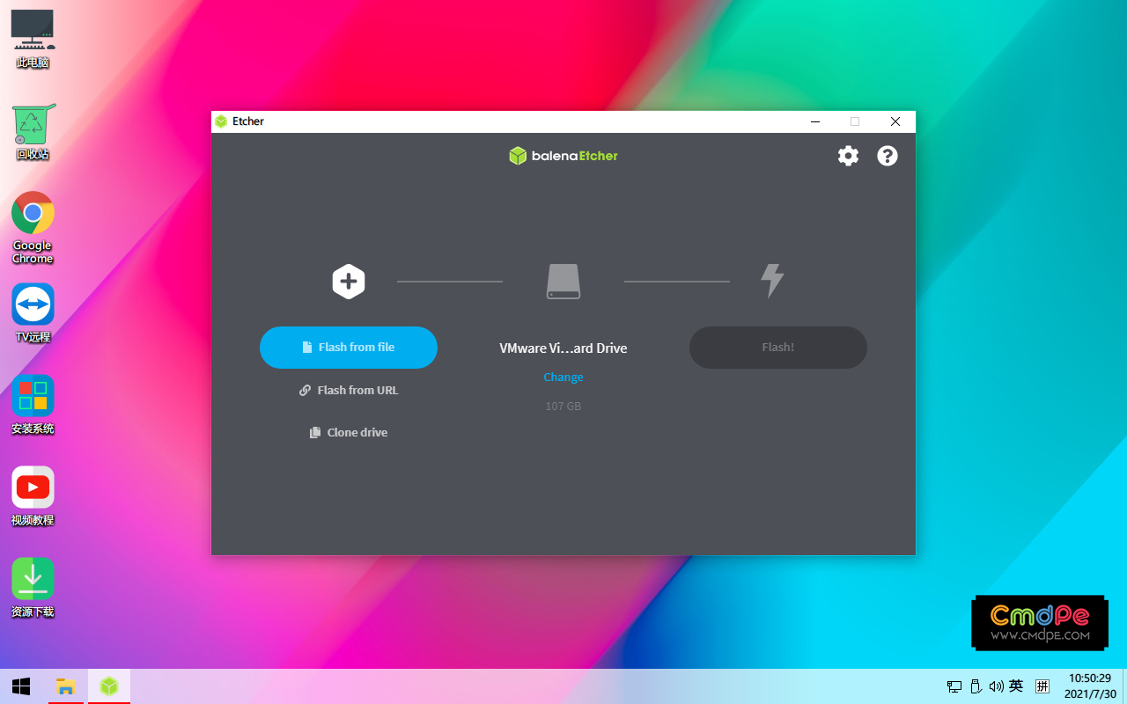Select Flash from URL option
This screenshot has height=704, width=1127.
point(349,390)
